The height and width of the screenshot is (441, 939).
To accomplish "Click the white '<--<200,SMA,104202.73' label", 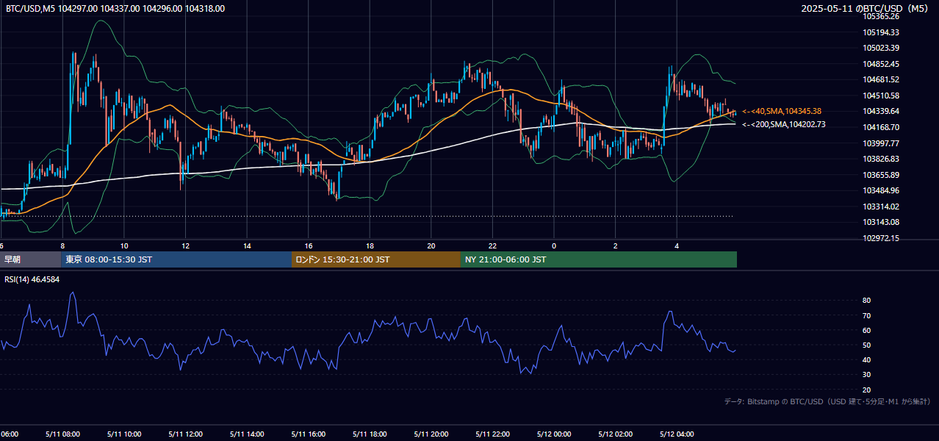I will coord(783,124).
